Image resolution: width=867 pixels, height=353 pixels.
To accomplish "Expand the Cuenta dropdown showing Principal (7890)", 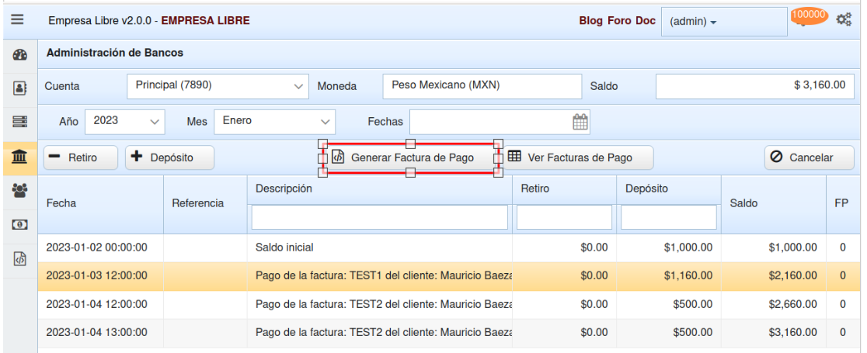I will 218,86.
